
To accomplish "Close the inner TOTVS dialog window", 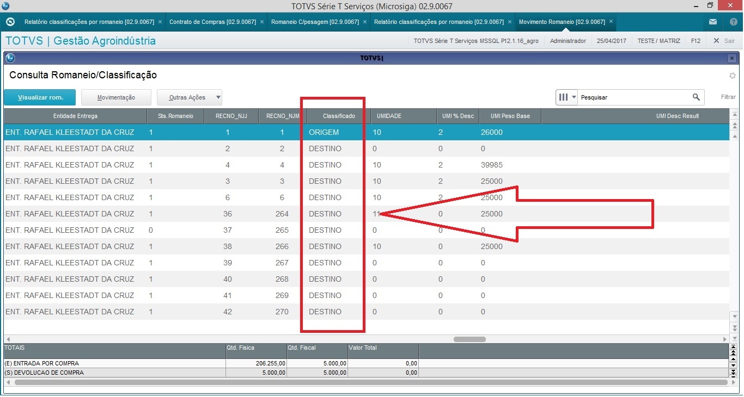I will click(731, 58).
